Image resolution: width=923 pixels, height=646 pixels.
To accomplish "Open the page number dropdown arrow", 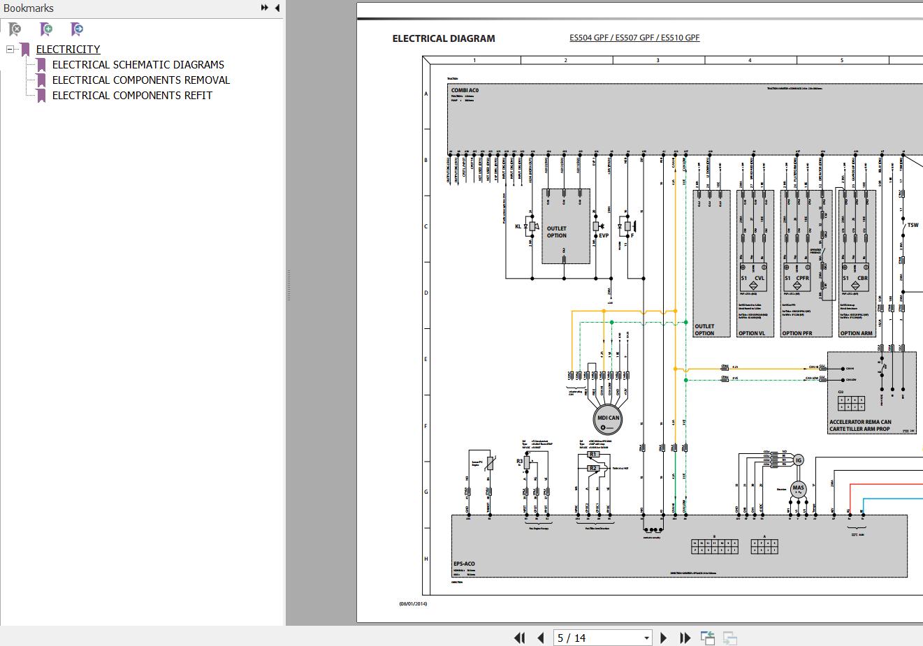I will point(646,638).
